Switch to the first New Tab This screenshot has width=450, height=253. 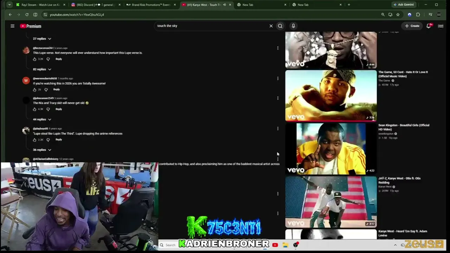click(x=261, y=5)
